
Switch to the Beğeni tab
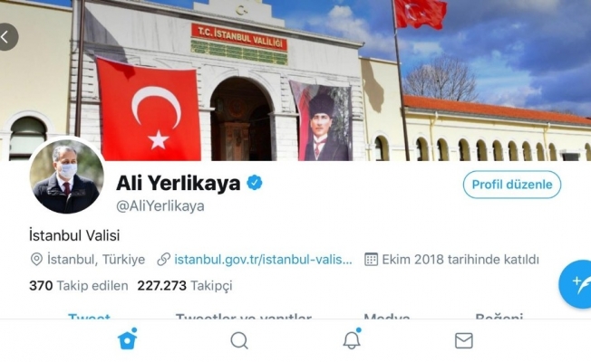(x=499, y=315)
